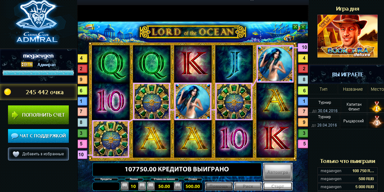Click the Автоигра button

(278, 172)
